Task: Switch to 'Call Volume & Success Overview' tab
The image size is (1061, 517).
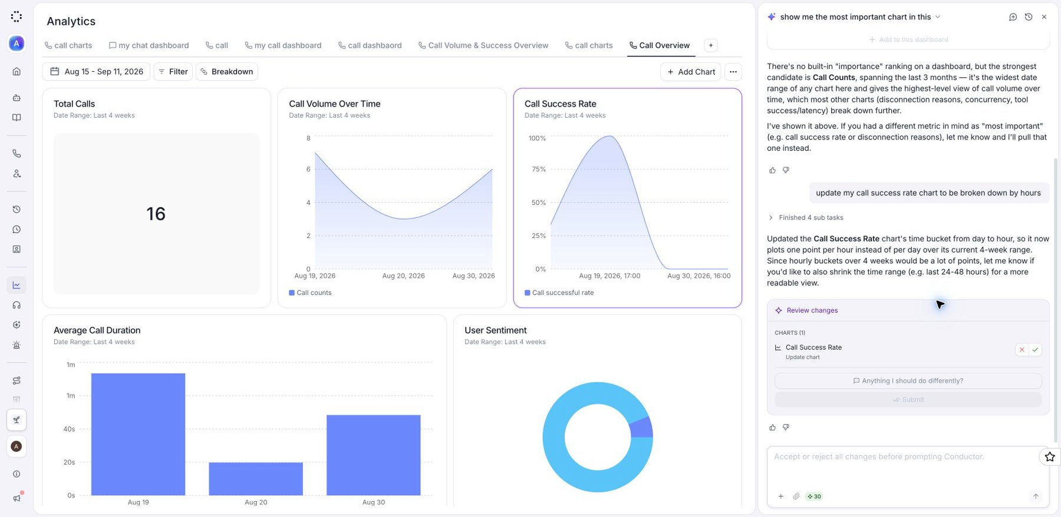Action: click(x=483, y=45)
